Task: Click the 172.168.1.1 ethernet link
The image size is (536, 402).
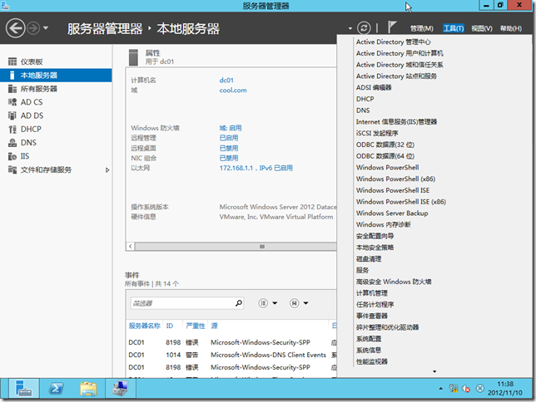Action: click(x=256, y=168)
